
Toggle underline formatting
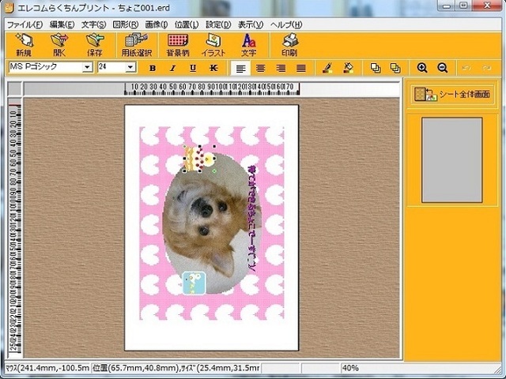[193, 68]
